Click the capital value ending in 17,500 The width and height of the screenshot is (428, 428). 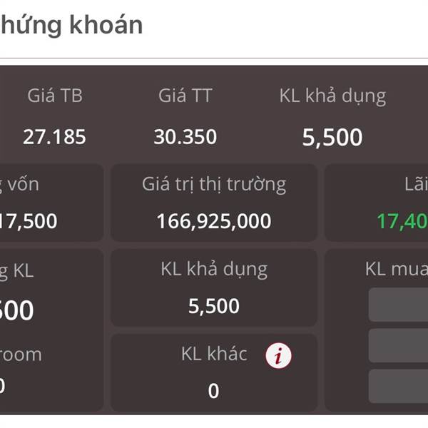click(29, 221)
